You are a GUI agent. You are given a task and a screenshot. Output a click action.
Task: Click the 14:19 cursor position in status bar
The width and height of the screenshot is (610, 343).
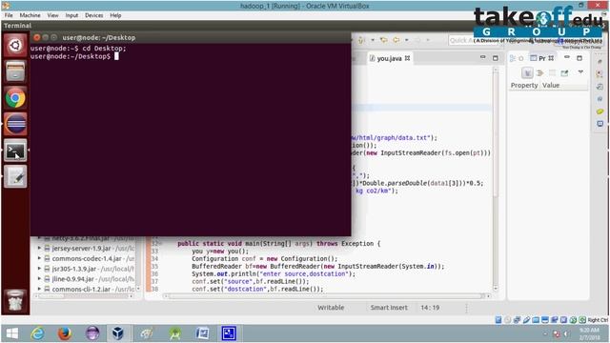click(430, 308)
